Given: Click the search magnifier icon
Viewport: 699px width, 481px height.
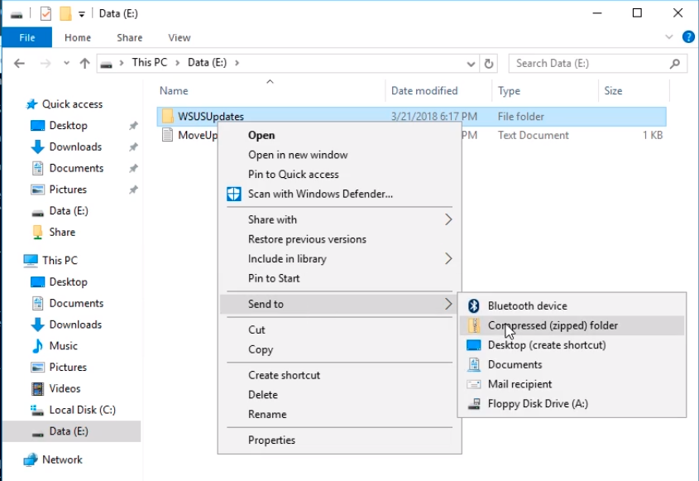Looking at the screenshot, I should coord(675,64).
